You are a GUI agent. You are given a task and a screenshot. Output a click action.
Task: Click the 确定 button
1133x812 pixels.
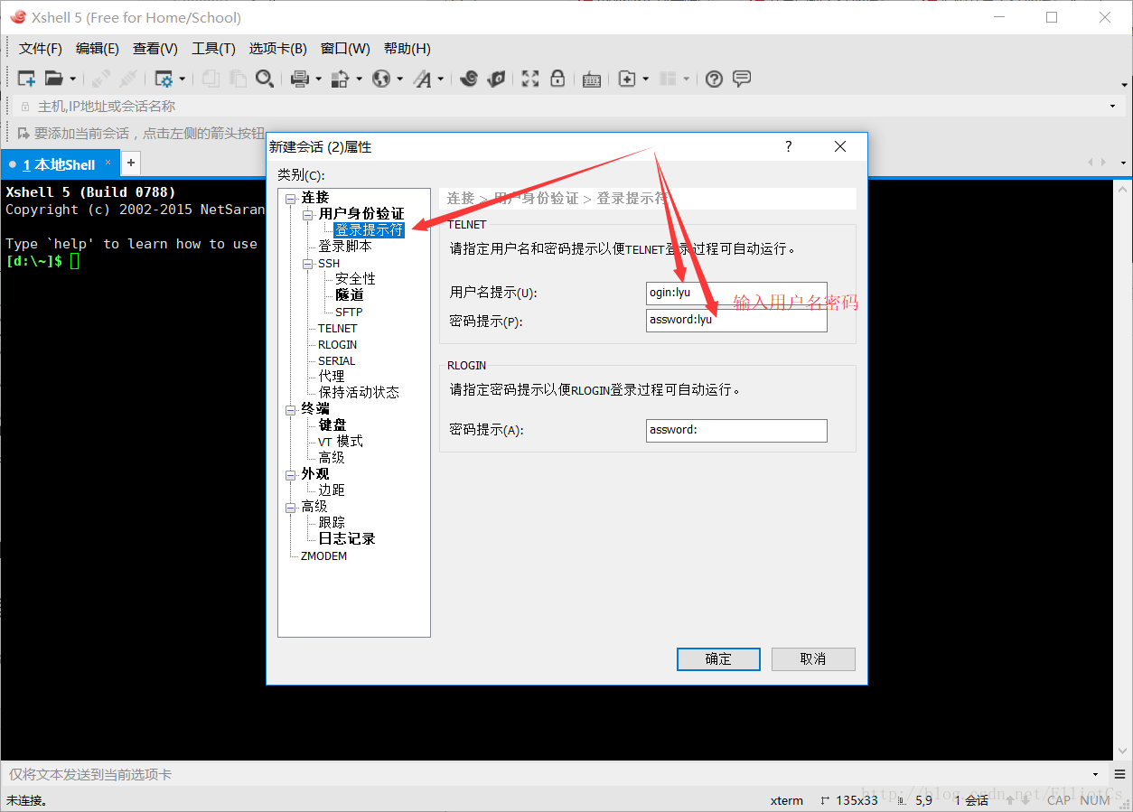(718, 659)
